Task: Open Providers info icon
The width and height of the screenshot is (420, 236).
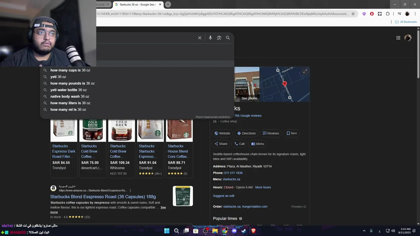Action: point(304,207)
